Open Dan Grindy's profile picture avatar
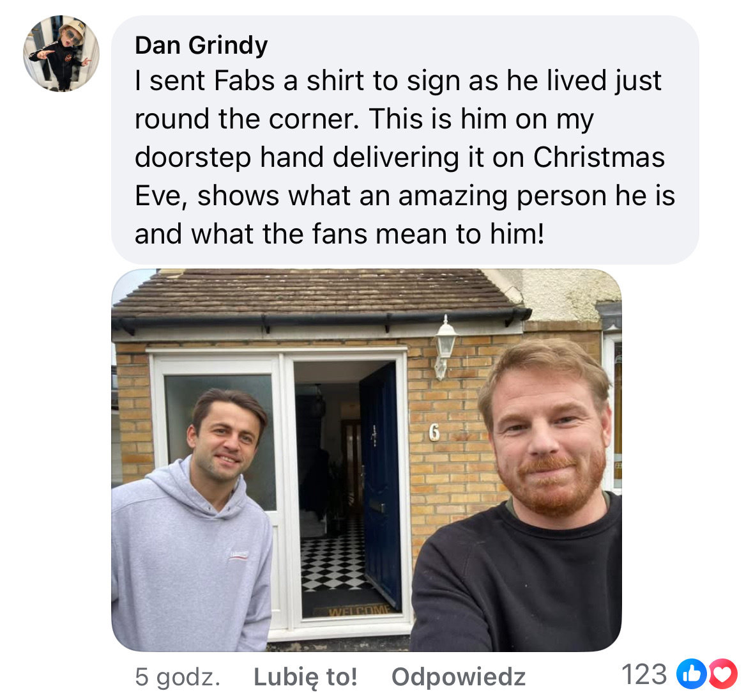The width and height of the screenshot is (753, 693). tap(61, 53)
